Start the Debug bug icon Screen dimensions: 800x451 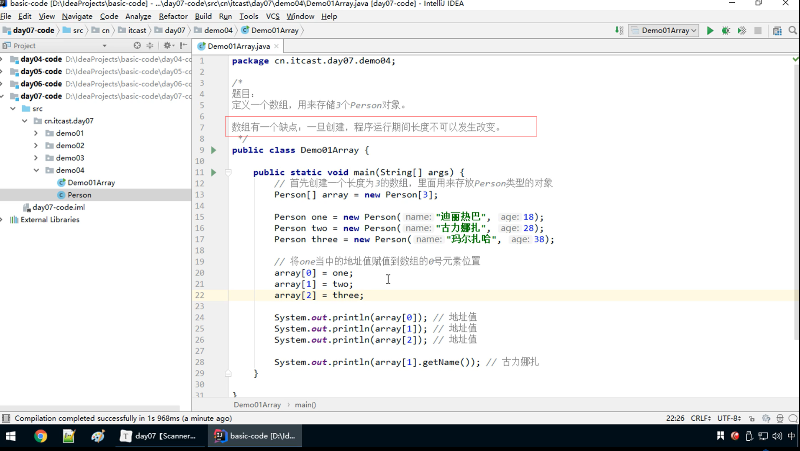[726, 31]
